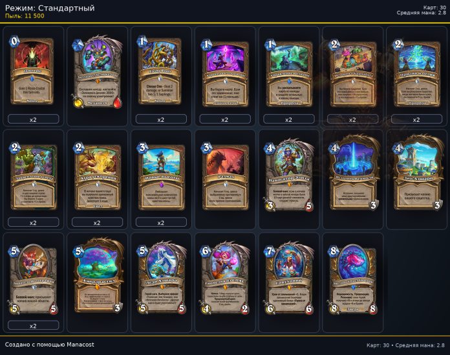
Task: Click the x2 badge under the 5-cost fox minion
Action: (33, 325)
